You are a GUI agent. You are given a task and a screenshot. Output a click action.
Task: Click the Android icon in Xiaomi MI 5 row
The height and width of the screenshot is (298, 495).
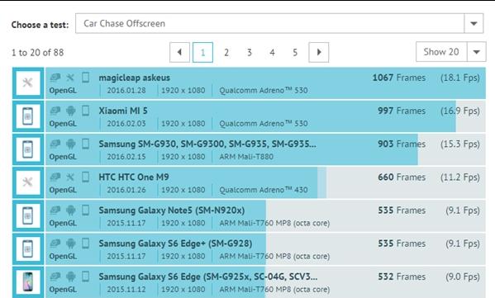coord(71,111)
